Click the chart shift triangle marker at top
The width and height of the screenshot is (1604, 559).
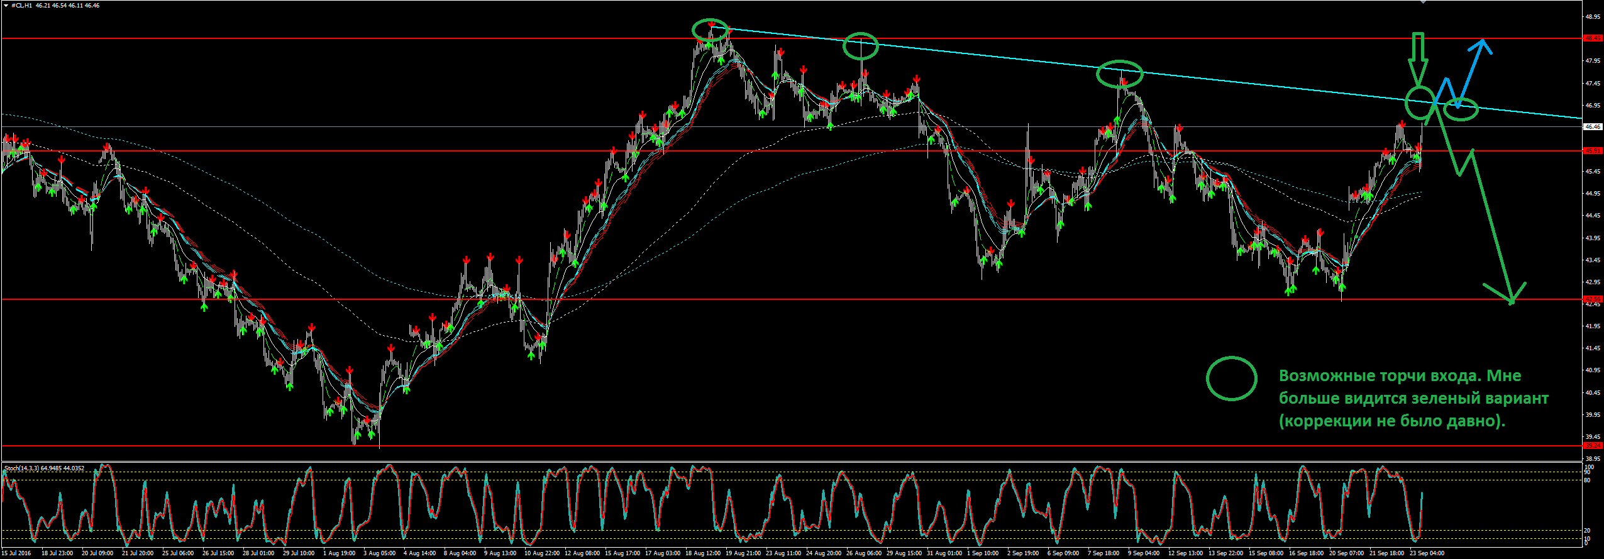pyautogui.click(x=1424, y=2)
